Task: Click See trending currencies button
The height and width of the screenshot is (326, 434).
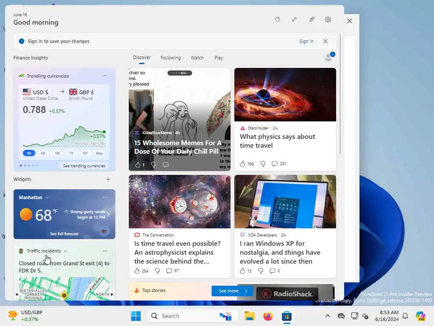Action: [x=84, y=166]
